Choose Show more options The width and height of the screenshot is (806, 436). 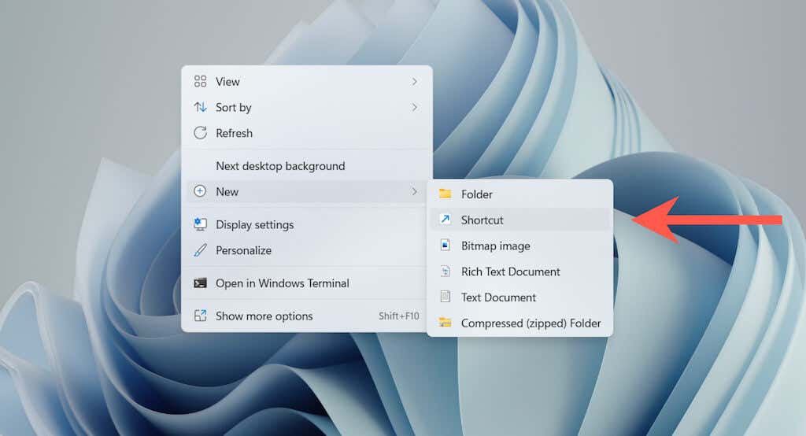click(x=306, y=316)
